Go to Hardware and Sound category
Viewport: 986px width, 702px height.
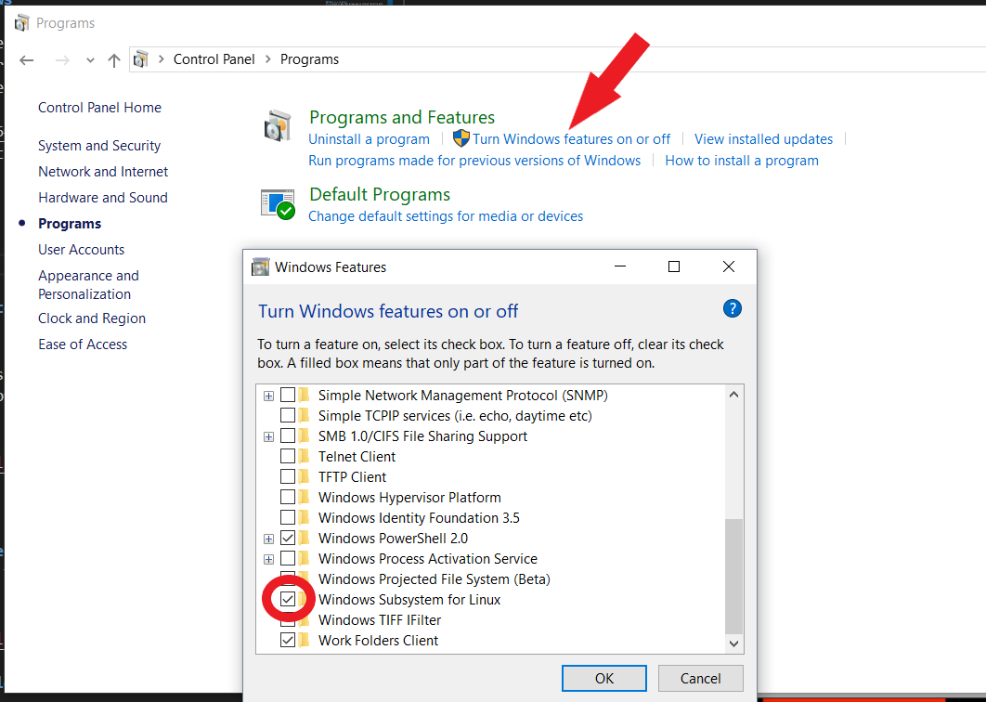pos(103,198)
